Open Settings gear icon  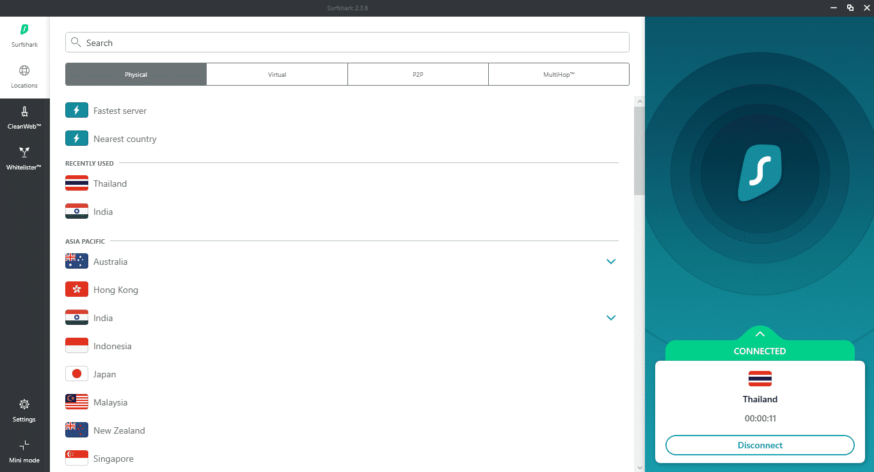click(24, 404)
